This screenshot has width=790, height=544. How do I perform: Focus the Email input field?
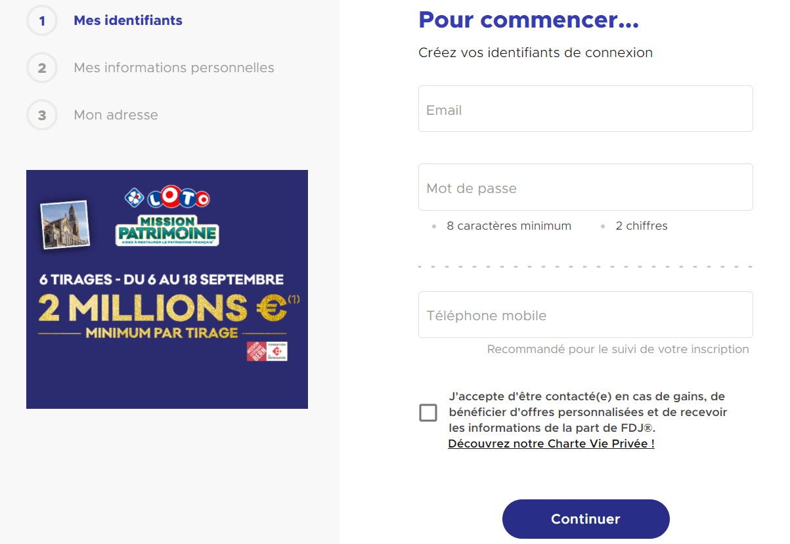586,108
